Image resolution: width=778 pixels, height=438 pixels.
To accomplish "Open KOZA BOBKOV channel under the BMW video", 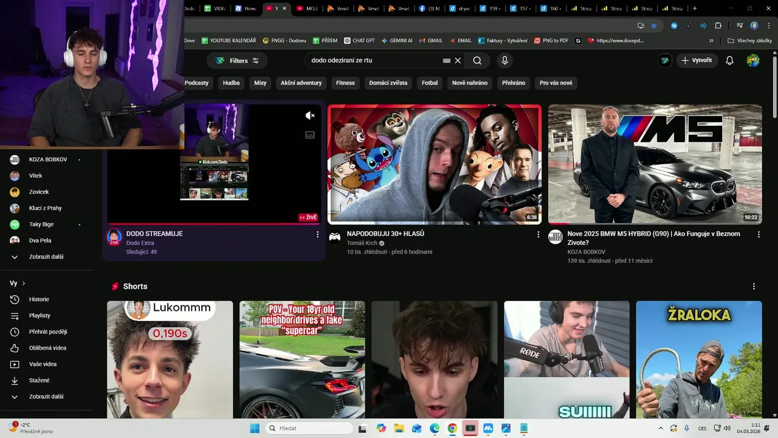I will [587, 252].
